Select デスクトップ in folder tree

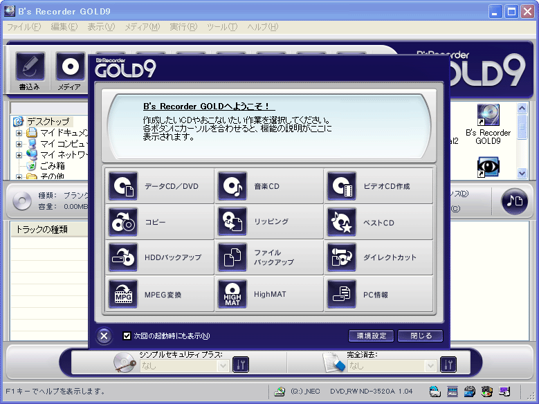coord(48,121)
